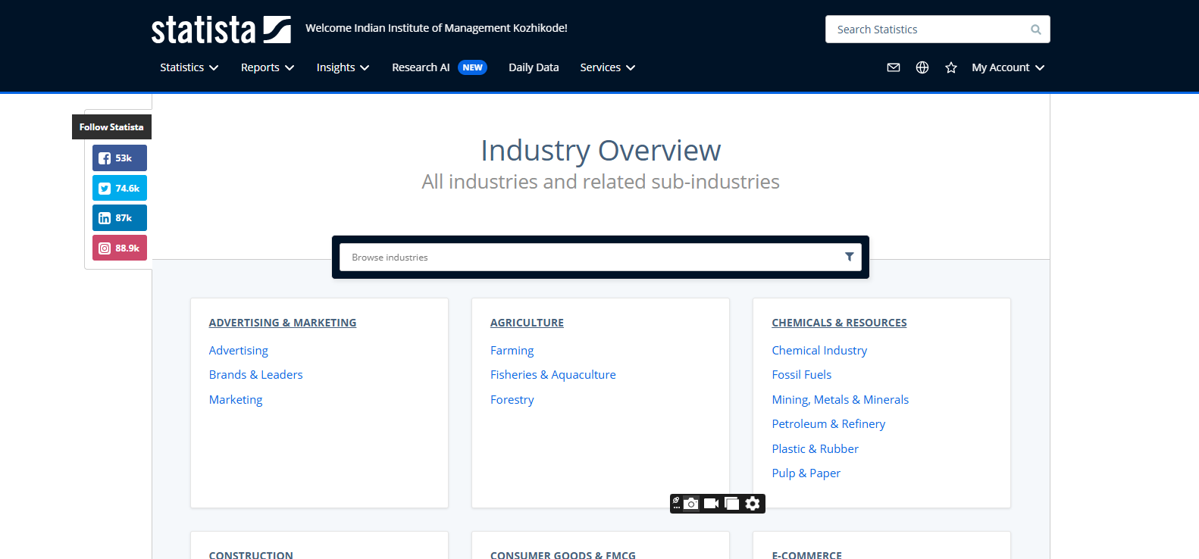Image resolution: width=1199 pixels, height=559 pixels.
Task: Open Statista's Twitter follow button
Action: [119, 189]
